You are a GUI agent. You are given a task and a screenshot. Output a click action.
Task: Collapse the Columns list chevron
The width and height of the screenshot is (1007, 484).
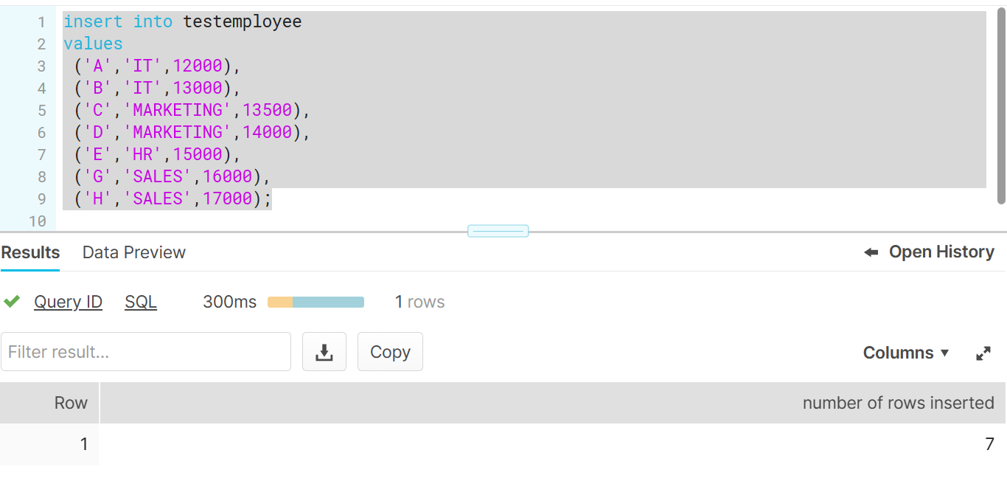pos(946,353)
